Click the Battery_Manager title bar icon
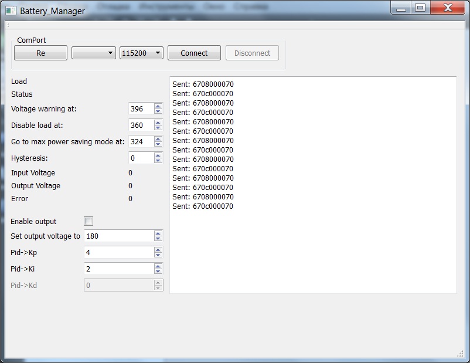470x363 pixels. pyautogui.click(x=11, y=10)
